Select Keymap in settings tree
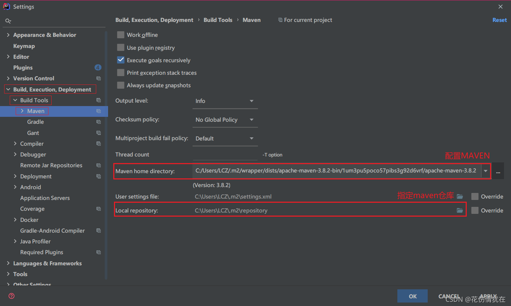The image size is (511, 306). pos(24,46)
